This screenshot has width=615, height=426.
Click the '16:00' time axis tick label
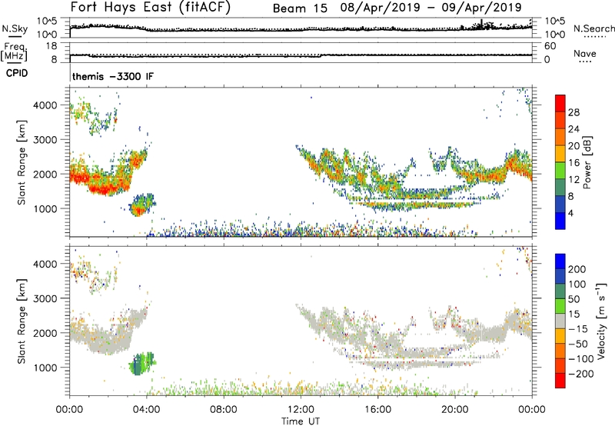click(x=377, y=410)
